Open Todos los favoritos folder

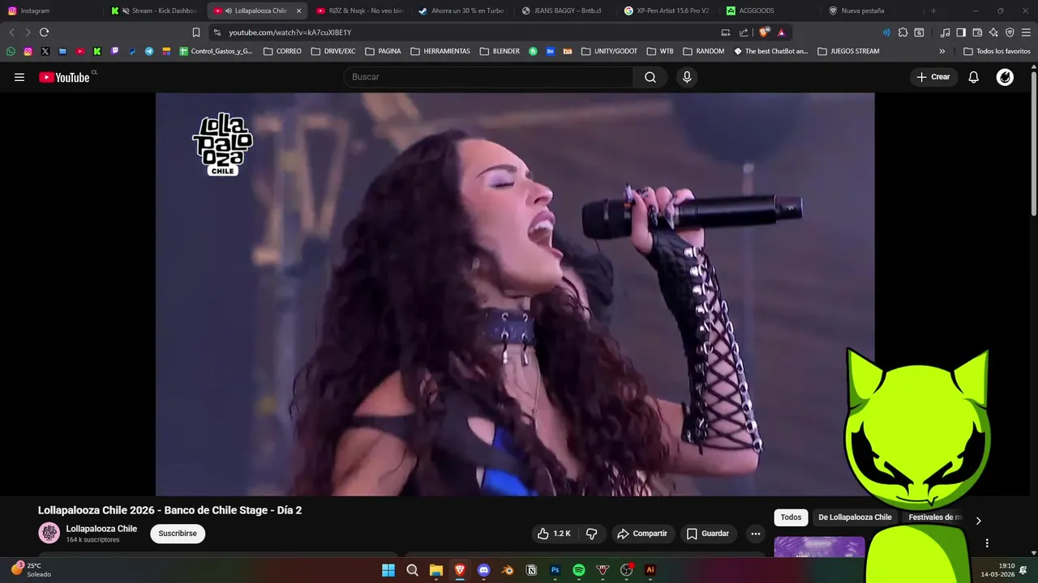[997, 51]
